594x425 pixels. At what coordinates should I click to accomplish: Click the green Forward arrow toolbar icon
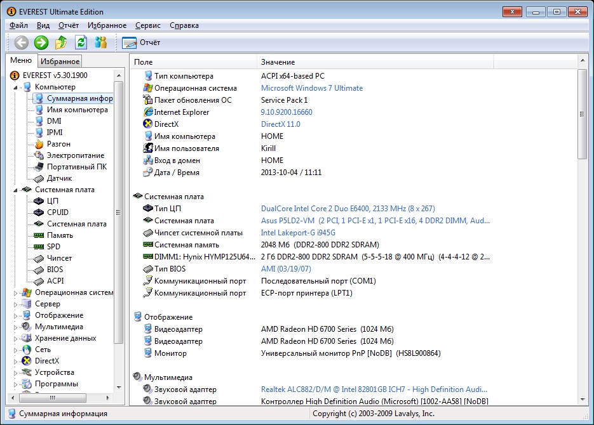point(41,43)
